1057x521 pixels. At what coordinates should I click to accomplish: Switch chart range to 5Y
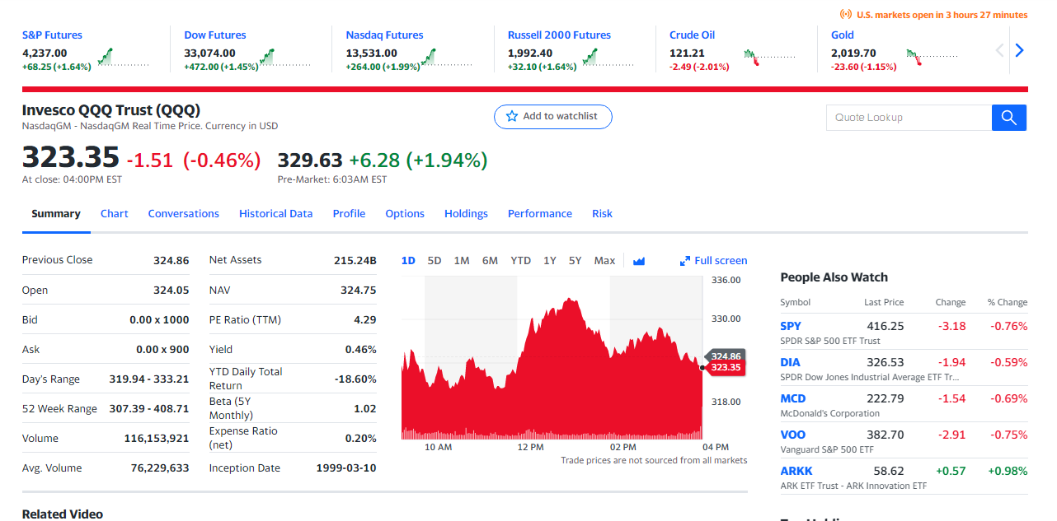point(575,261)
